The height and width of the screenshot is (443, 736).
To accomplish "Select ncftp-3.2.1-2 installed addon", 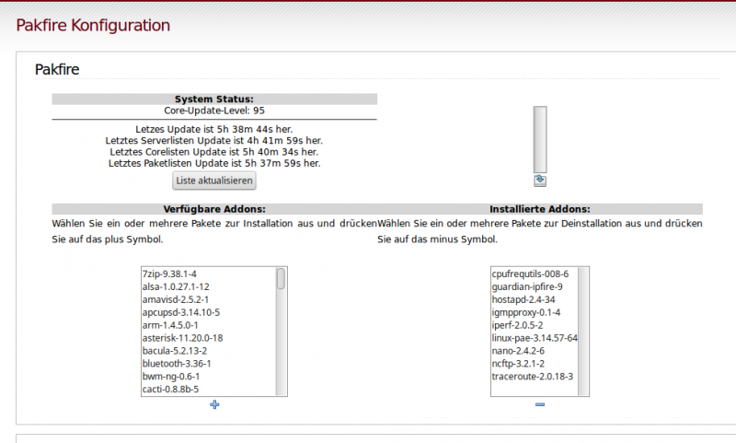I will pyautogui.click(x=535, y=364).
